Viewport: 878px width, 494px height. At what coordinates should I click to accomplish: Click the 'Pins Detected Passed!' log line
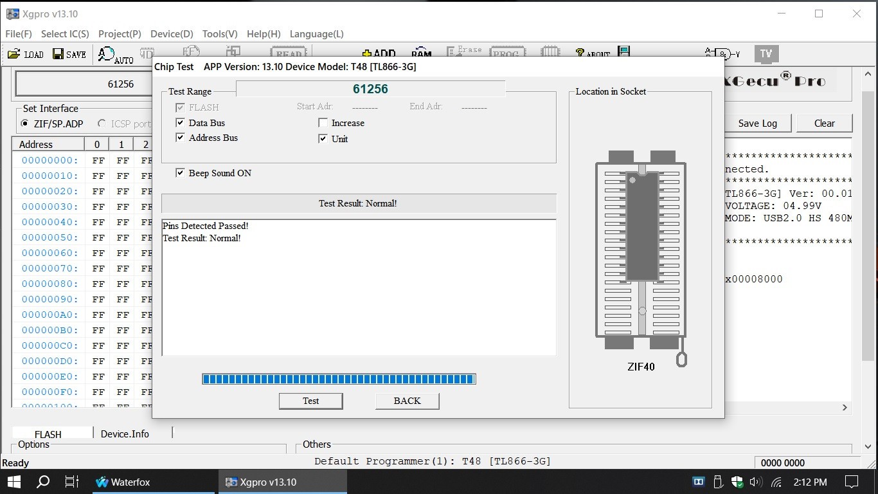[206, 226]
